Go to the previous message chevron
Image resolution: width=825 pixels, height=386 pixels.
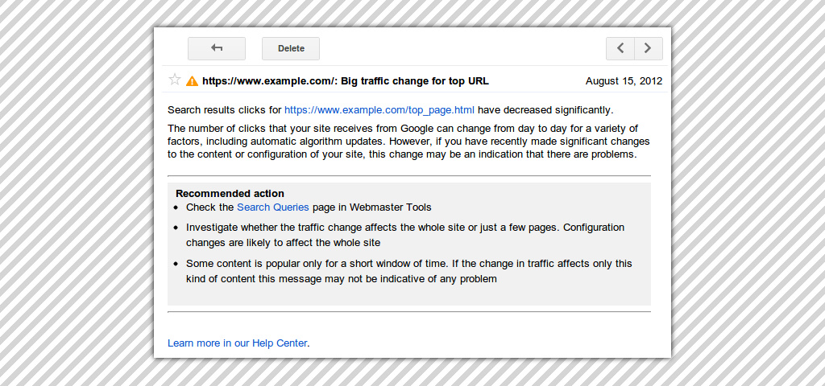pyautogui.click(x=620, y=48)
